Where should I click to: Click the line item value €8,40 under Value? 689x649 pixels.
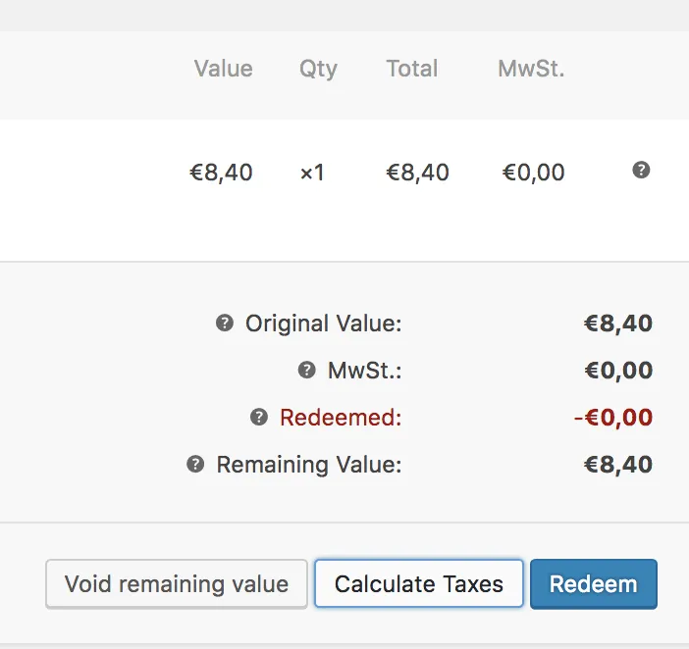(221, 172)
